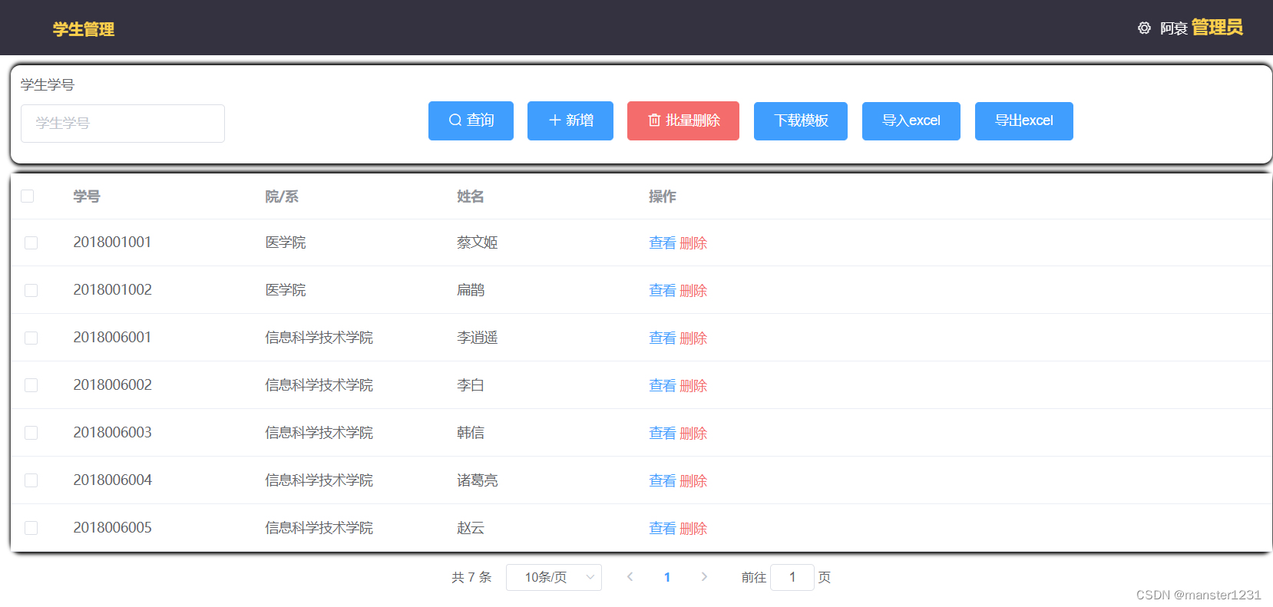1273x607 pixels.
Task: Click the 学号 column header
Action: [87, 196]
